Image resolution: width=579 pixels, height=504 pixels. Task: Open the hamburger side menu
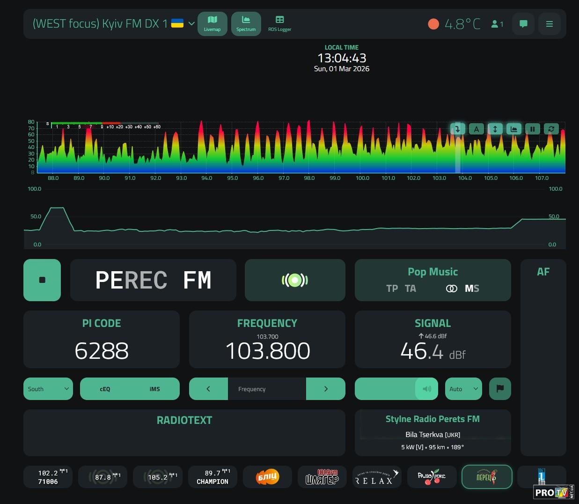[550, 24]
